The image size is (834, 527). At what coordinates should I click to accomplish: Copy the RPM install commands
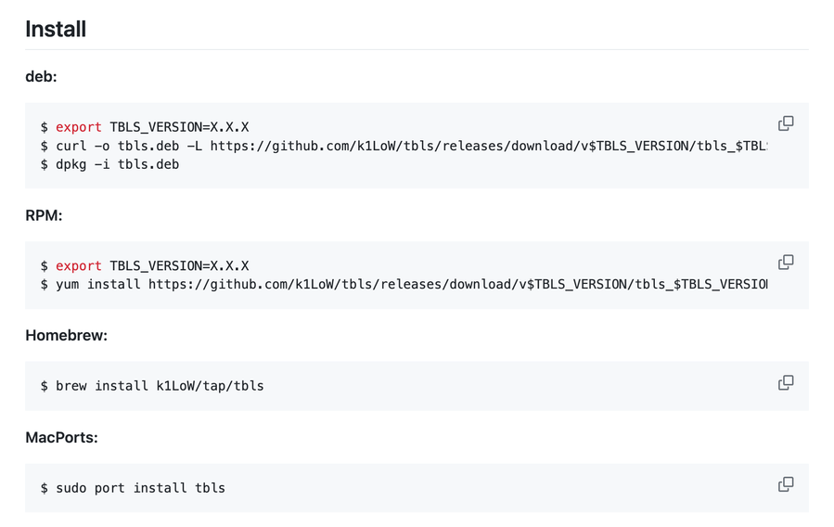[786, 263]
